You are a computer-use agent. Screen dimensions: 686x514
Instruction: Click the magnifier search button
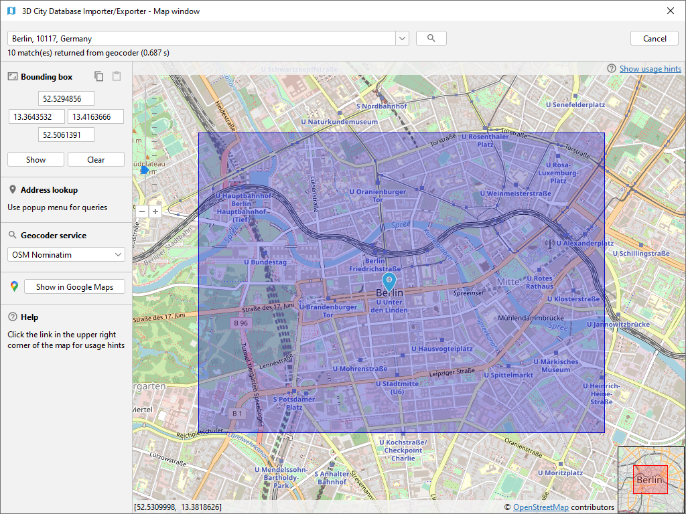click(x=431, y=38)
